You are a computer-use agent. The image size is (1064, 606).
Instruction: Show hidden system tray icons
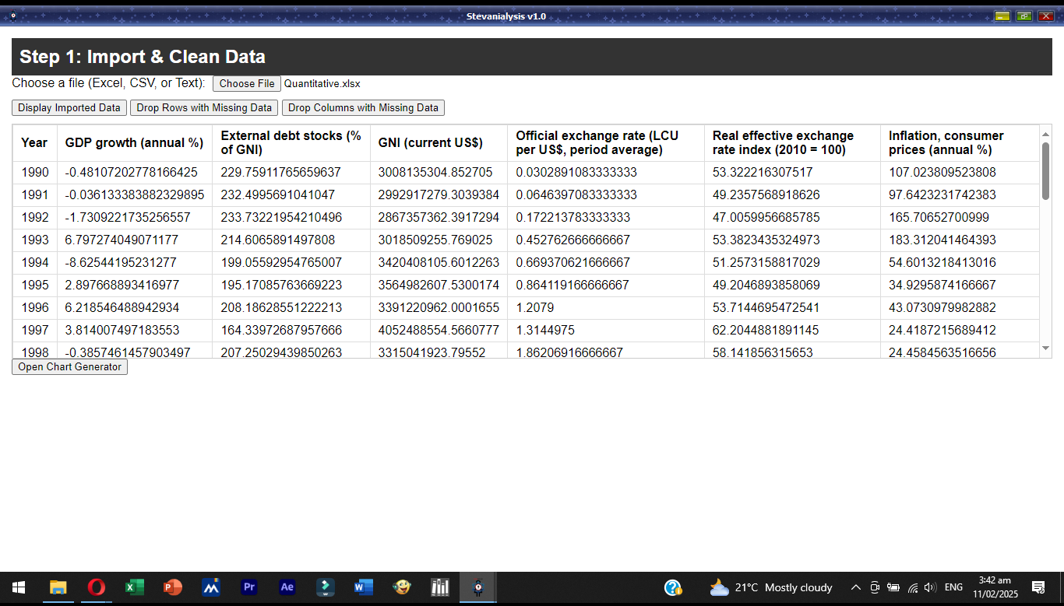point(855,587)
